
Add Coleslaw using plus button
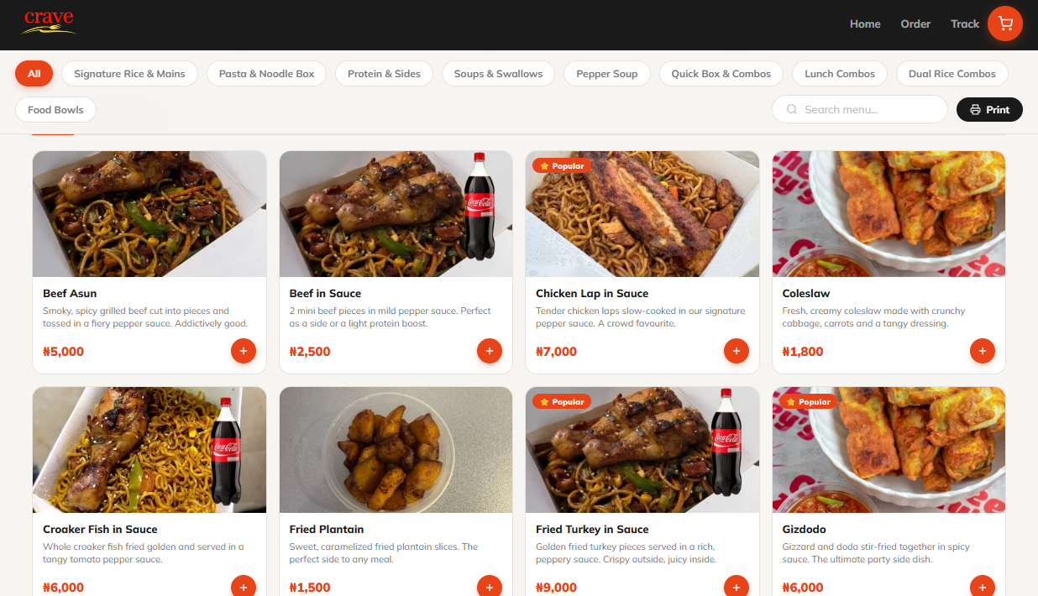pos(983,351)
